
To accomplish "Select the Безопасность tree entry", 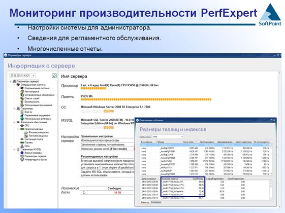I will 32,102.
